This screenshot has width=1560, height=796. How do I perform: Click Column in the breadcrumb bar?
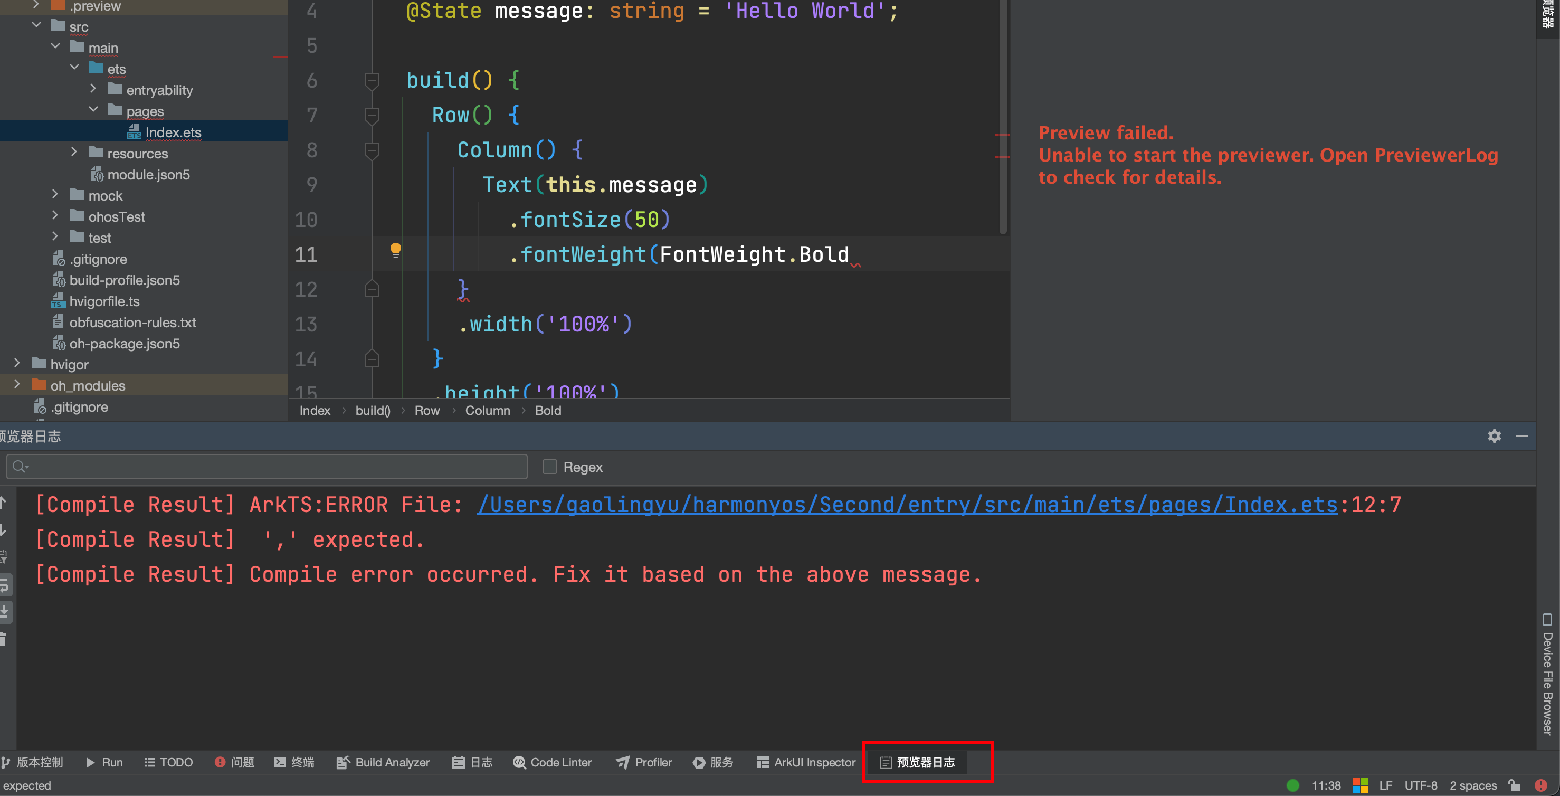[487, 410]
